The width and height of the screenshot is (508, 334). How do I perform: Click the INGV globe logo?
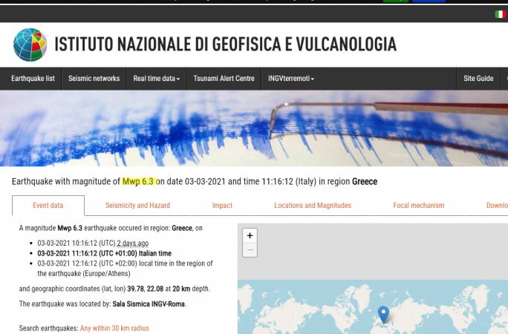[30, 45]
